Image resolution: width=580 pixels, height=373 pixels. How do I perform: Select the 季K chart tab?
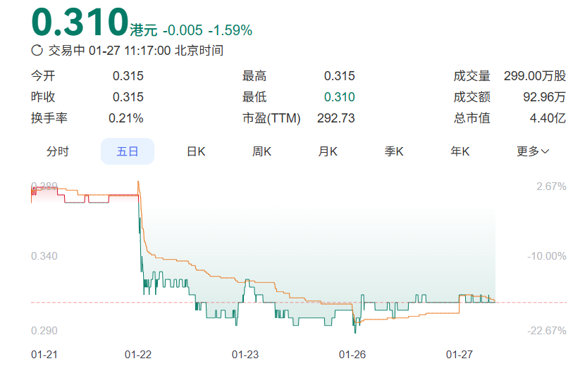click(394, 151)
